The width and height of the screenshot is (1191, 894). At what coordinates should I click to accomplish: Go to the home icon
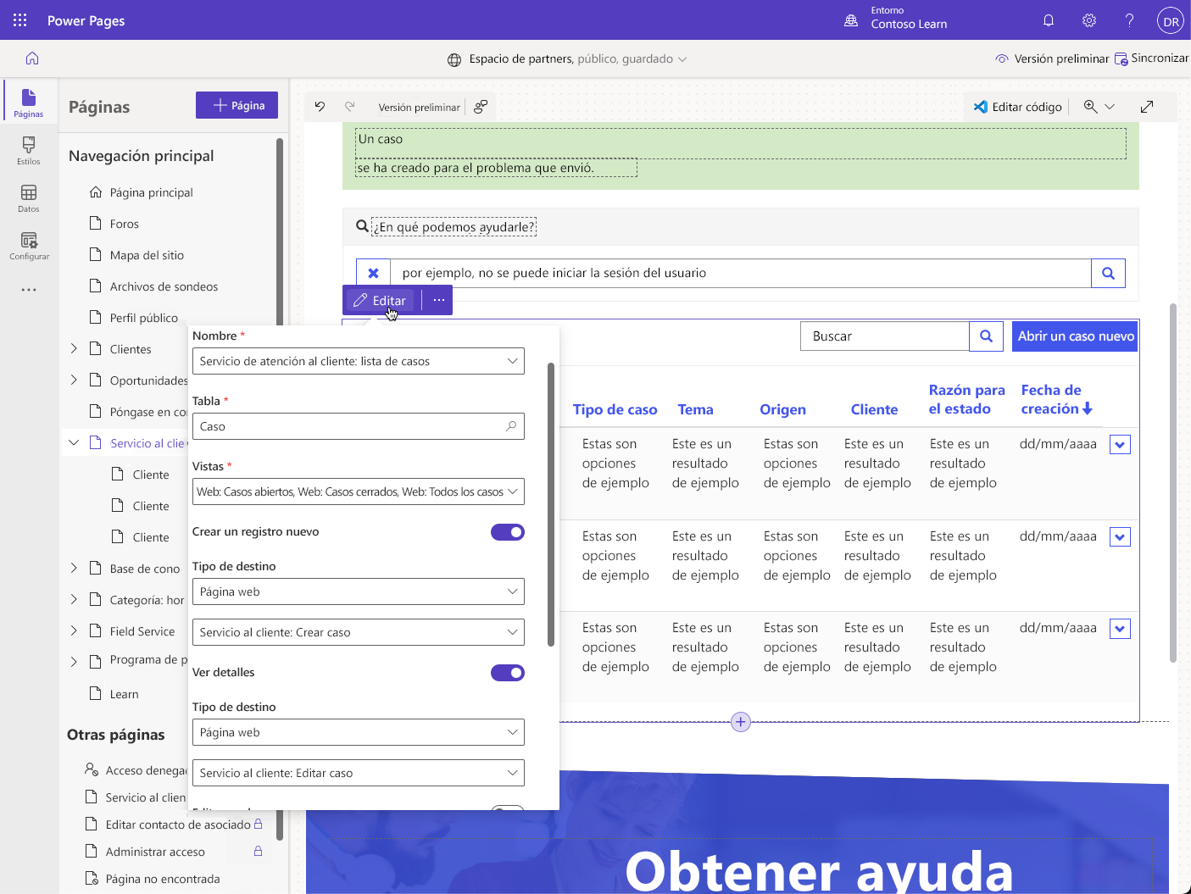pyautogui.click(x=32, y=58)
